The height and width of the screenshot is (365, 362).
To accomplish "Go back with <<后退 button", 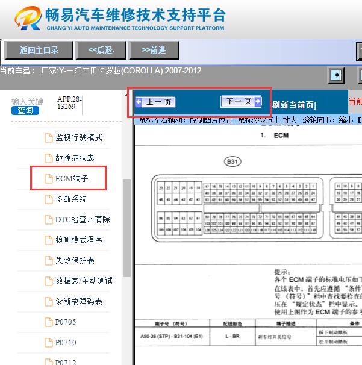I will 101,50.
